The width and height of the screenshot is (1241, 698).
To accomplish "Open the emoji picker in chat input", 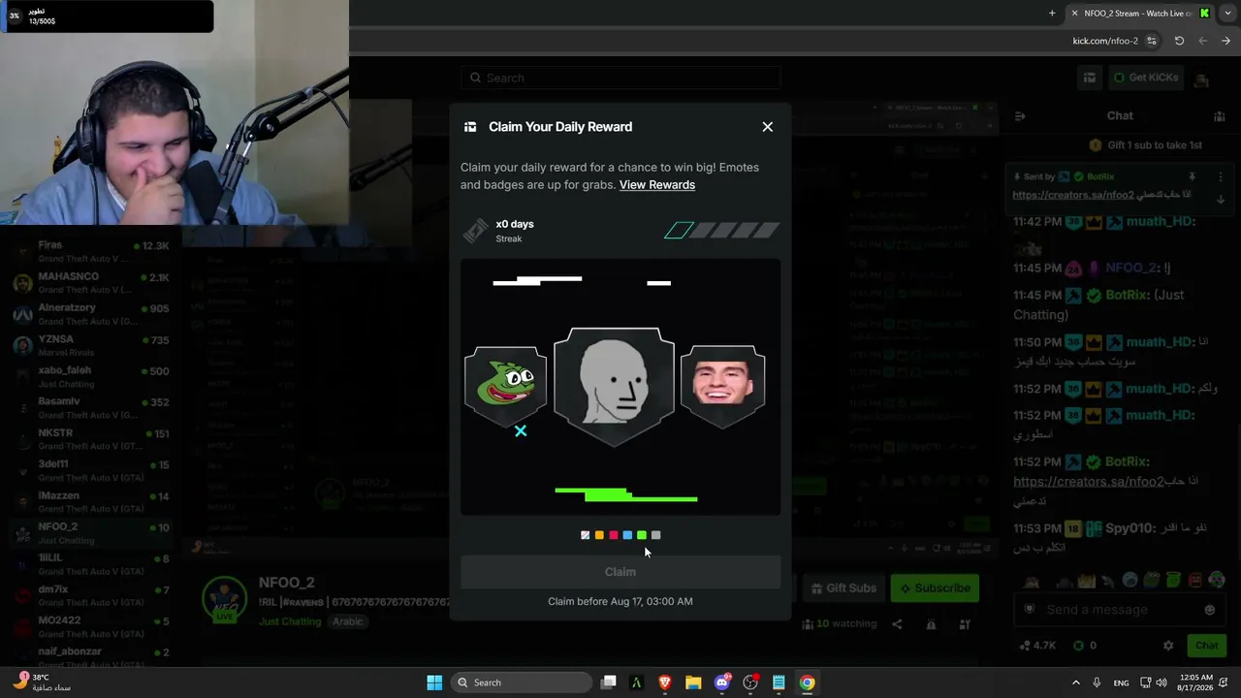I will point(1209,610).
